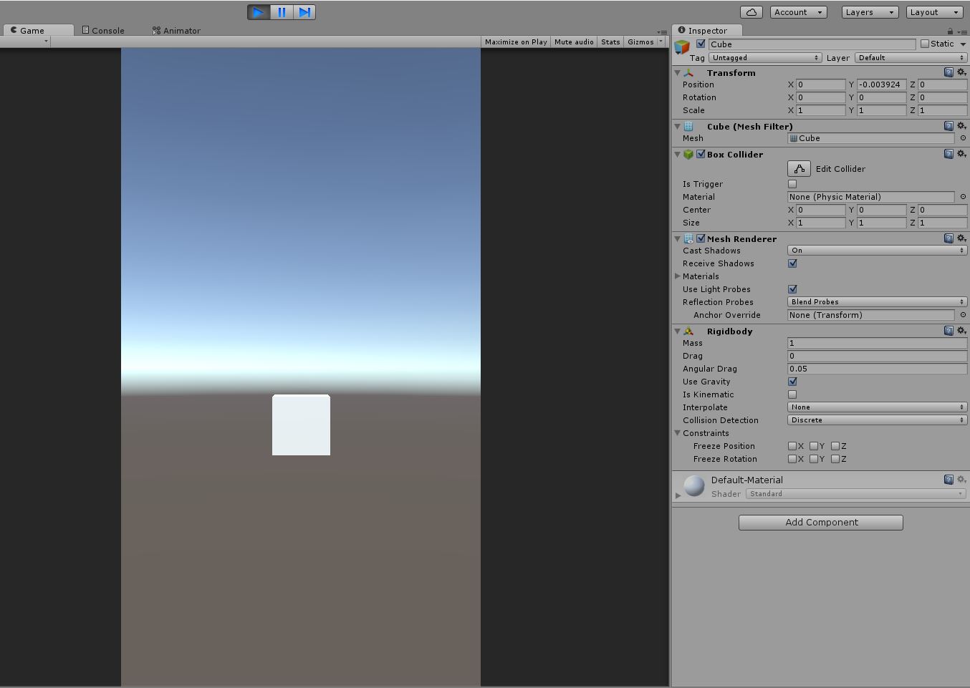970x688 pixels.
Task: Open the Tag dropdown
Action: pyautogui.click(x=765, y=58)
